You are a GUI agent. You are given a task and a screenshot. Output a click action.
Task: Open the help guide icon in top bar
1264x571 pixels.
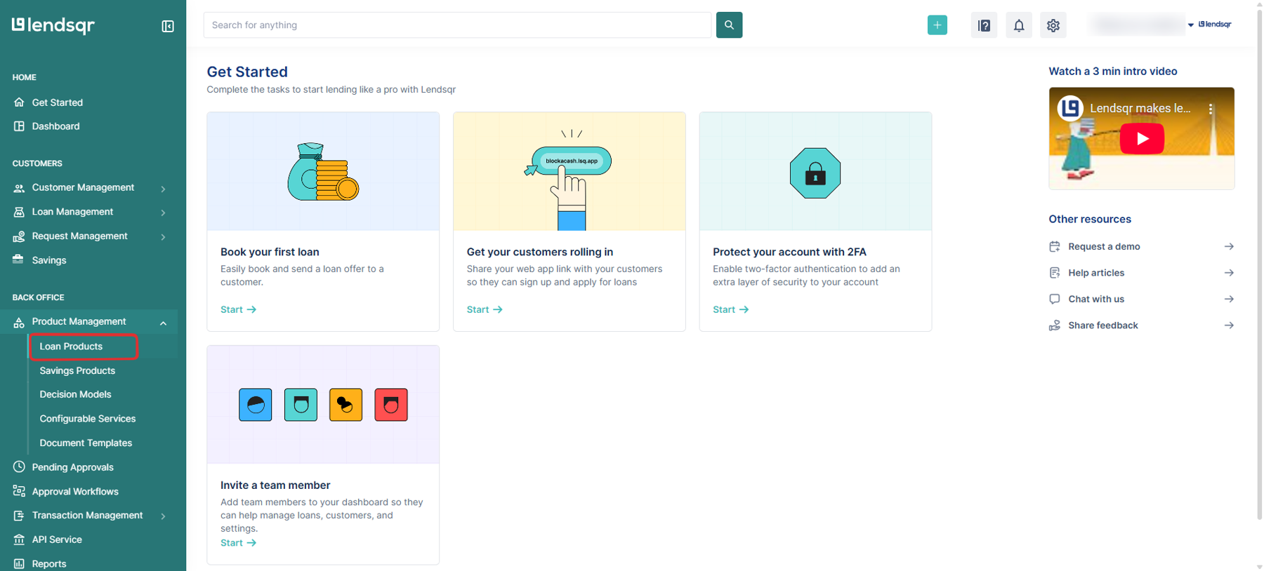tap(984, 25)
